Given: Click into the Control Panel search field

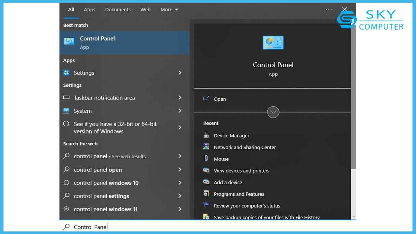Looking at the screenshot, I should [x=208, y=227].
